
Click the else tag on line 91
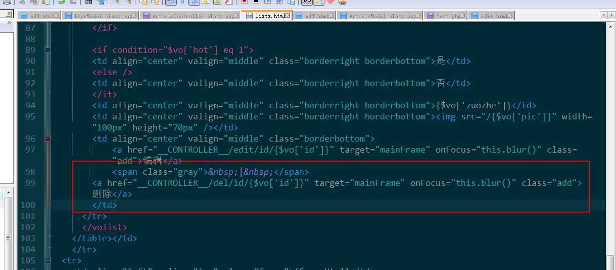[x=112, y=72]
